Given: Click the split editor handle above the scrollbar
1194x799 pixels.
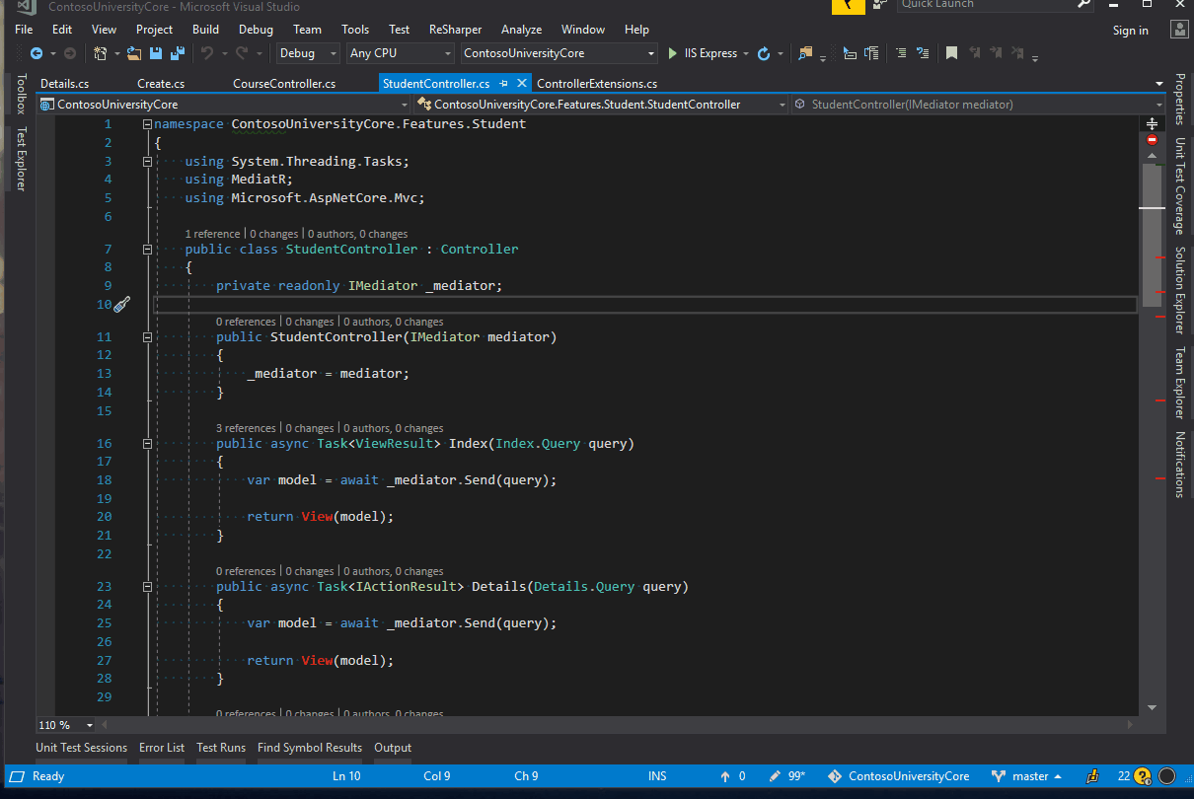Looking at the screenshot, I should click(1152, 124).
